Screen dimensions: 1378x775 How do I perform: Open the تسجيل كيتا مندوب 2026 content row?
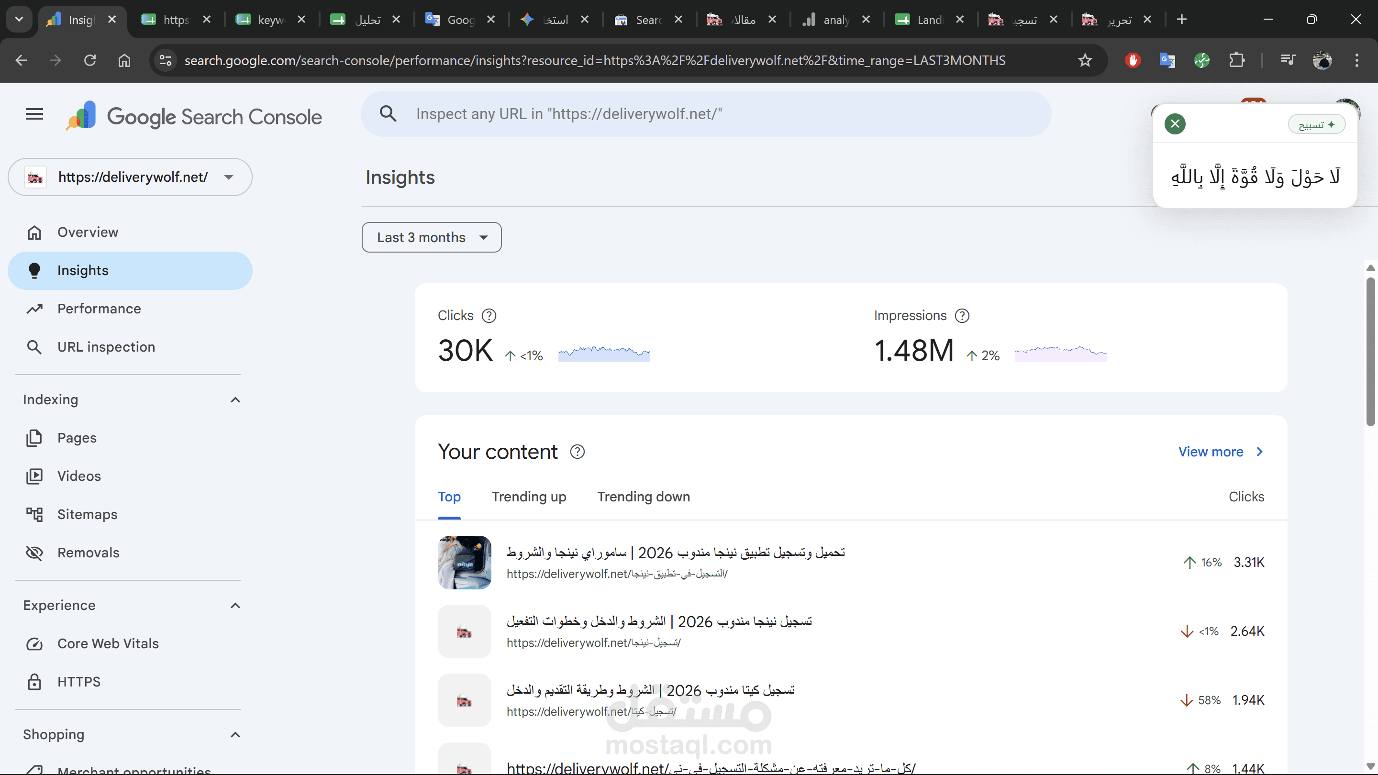pos(851,701)
